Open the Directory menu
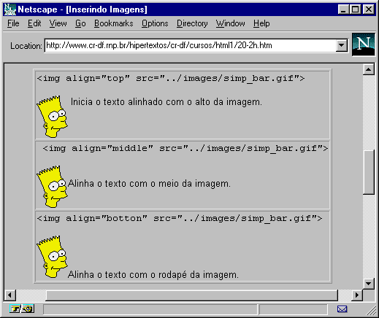Screen dimensions: 379x318 [x=192, y=23]
